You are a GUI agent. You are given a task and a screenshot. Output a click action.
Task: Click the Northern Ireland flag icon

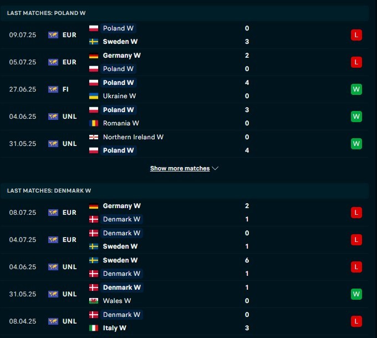pos(94,137)
